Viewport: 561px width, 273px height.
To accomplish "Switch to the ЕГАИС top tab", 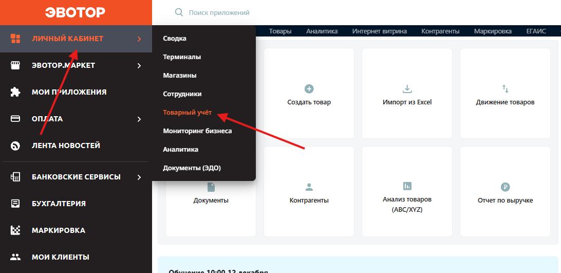I will pyautogui.click(x=536, y=31).
